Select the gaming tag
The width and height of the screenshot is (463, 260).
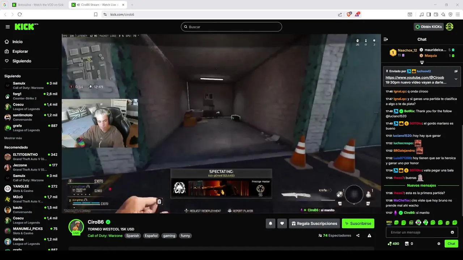coord(169,236)
